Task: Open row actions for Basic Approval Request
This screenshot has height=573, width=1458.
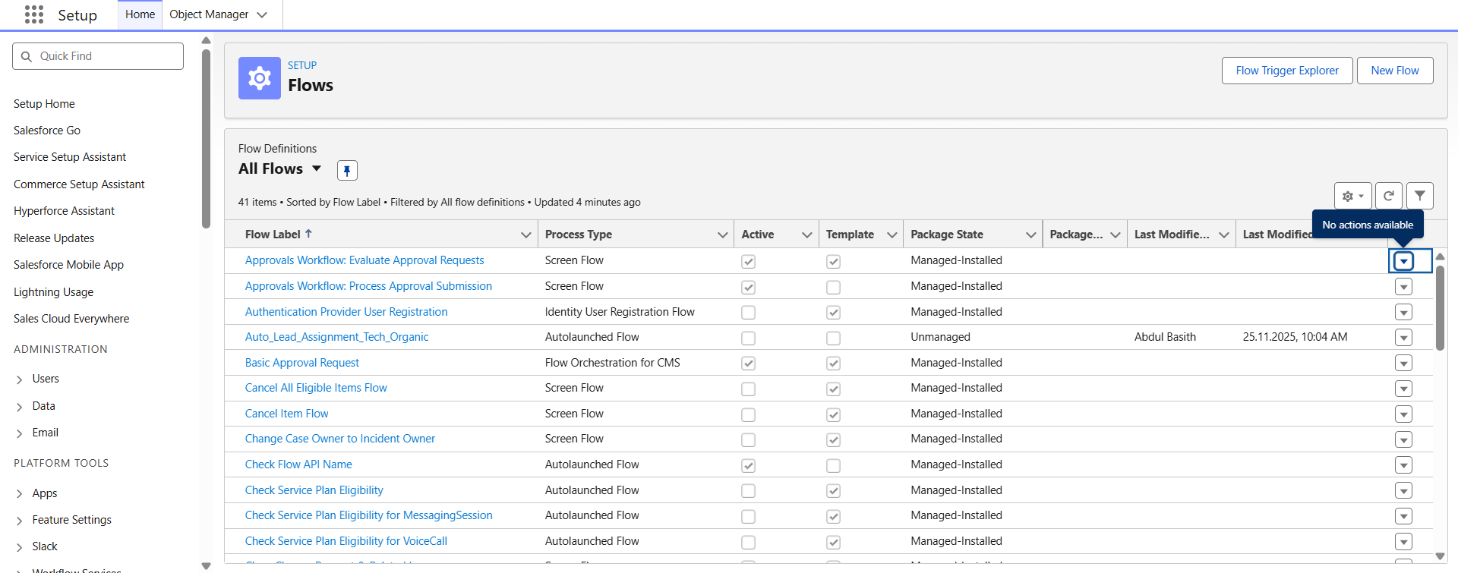Action: [x=1404, y=363]
